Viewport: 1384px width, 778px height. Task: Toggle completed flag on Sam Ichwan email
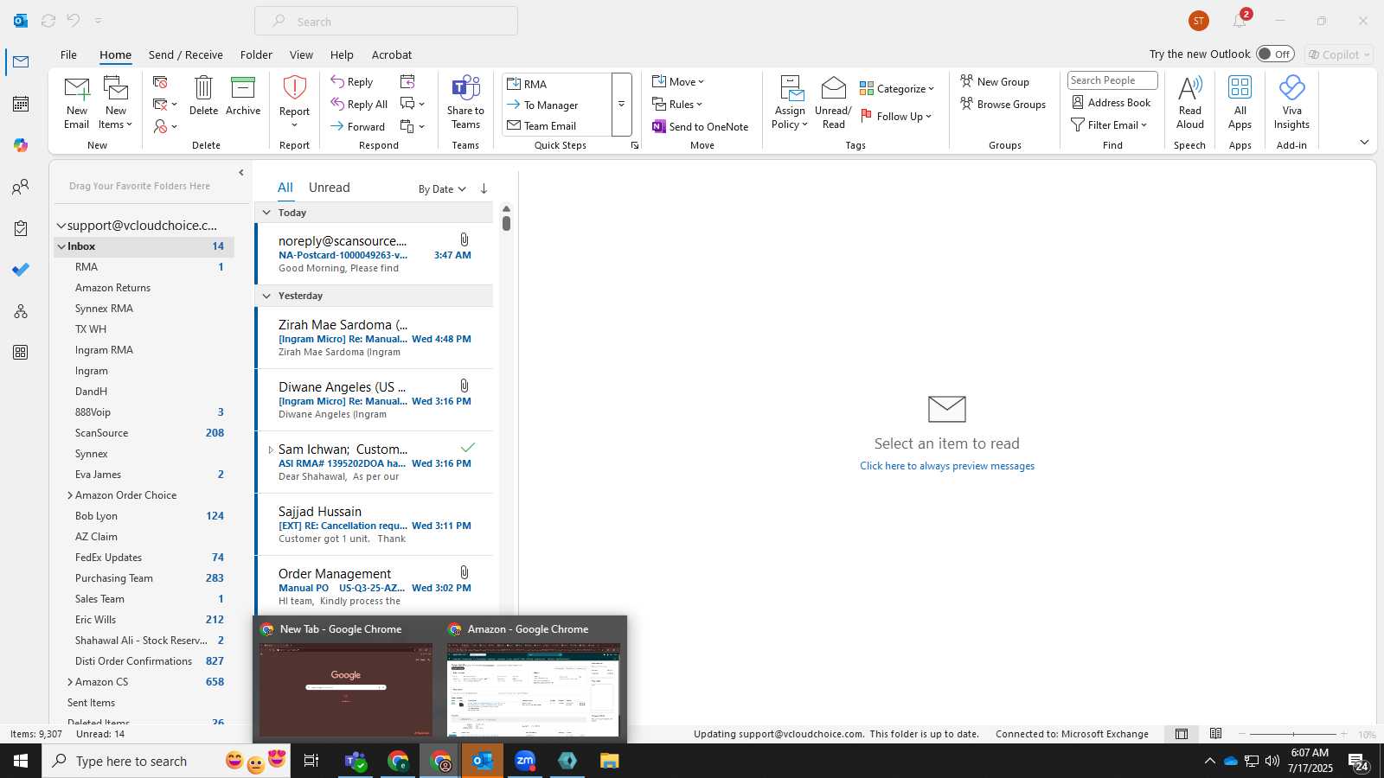click(468, 448)
